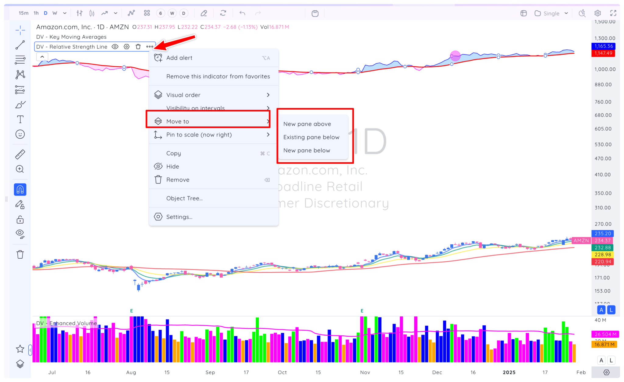
Task: Enter fullscreen mode
Action: 613,13
